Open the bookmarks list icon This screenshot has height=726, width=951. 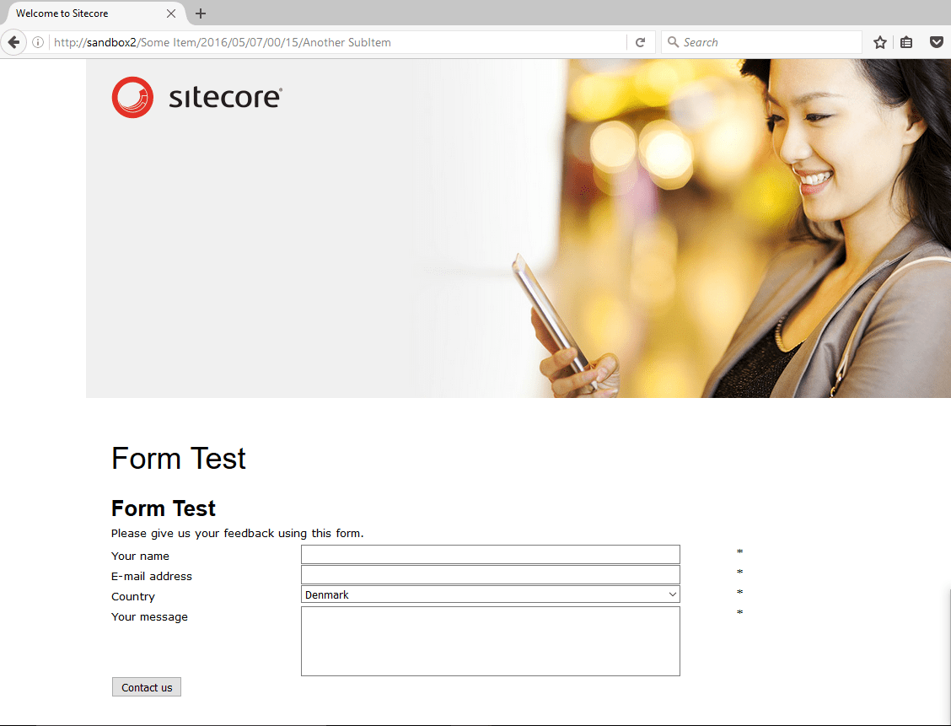906,42
